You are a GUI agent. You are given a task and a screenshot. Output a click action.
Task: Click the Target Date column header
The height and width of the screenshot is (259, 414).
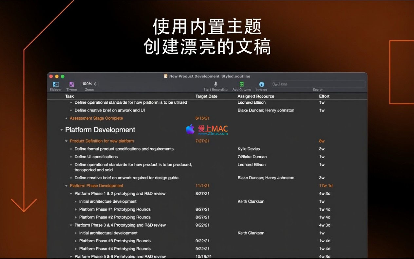206,96
